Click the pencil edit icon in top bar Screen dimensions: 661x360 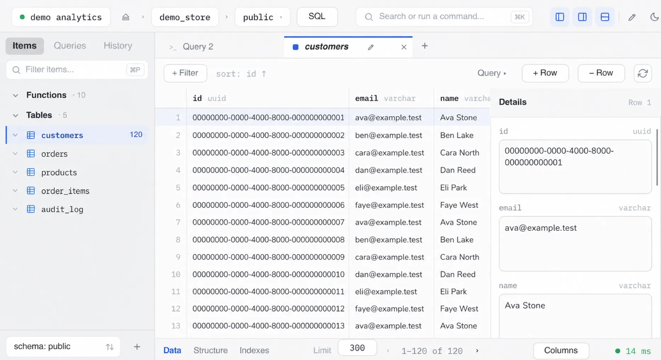click(x=632, y=17)
